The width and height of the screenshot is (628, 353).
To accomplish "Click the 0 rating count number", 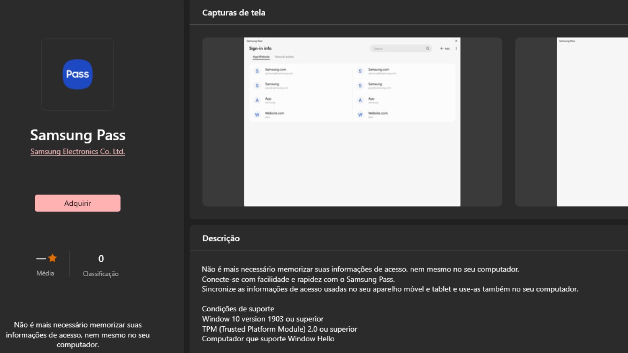I will 101,259.
